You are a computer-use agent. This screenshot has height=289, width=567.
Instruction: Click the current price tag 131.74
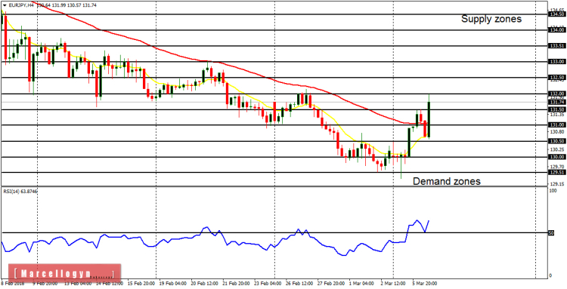pyautogui.click(x=556, y=103)
